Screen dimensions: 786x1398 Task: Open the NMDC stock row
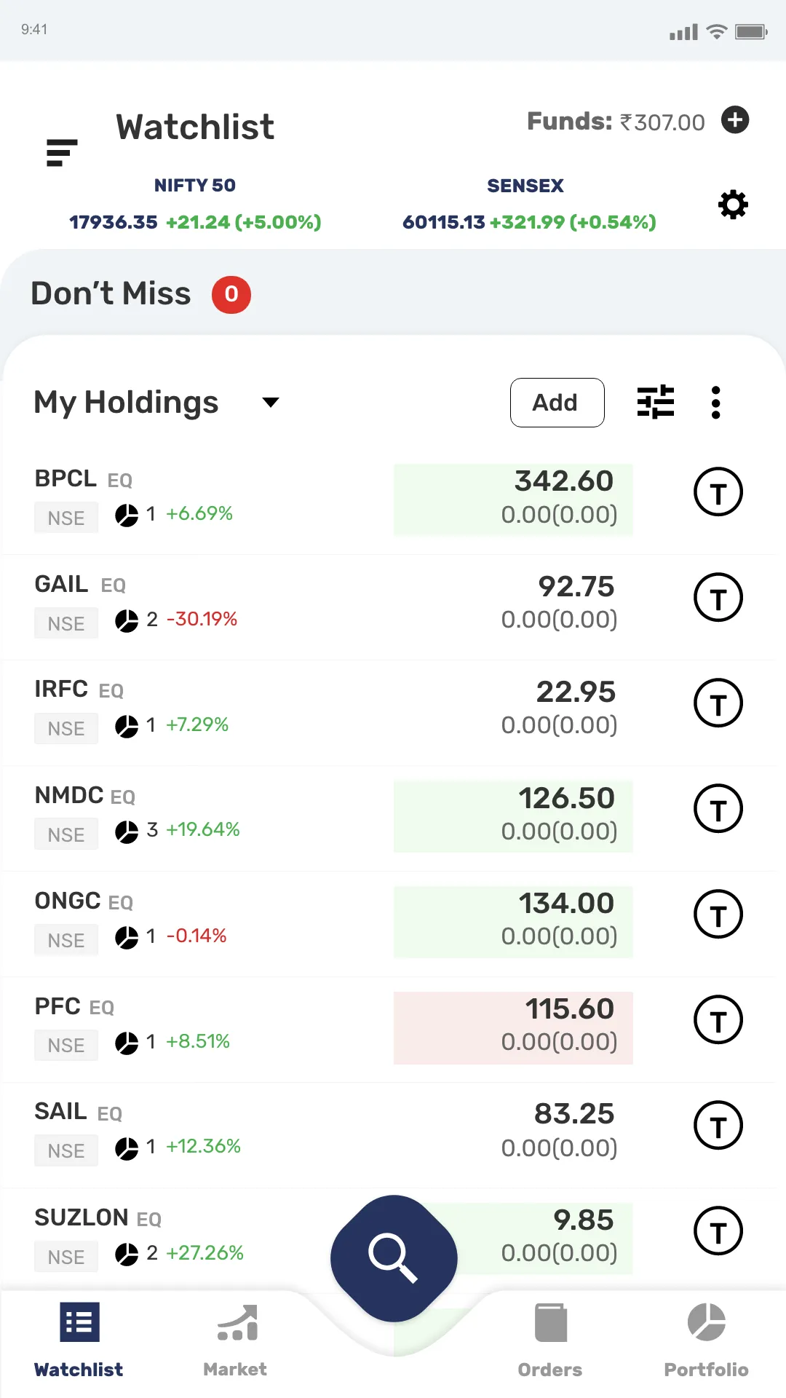click(x=218, y=816)
